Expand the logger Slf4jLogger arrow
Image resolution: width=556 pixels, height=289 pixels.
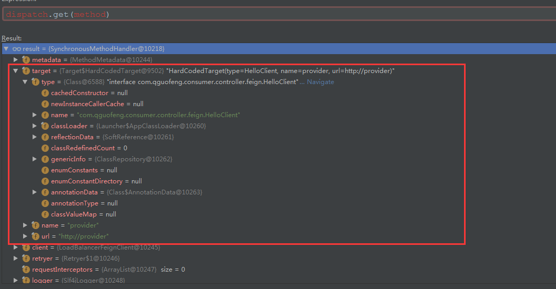point(16,280)
